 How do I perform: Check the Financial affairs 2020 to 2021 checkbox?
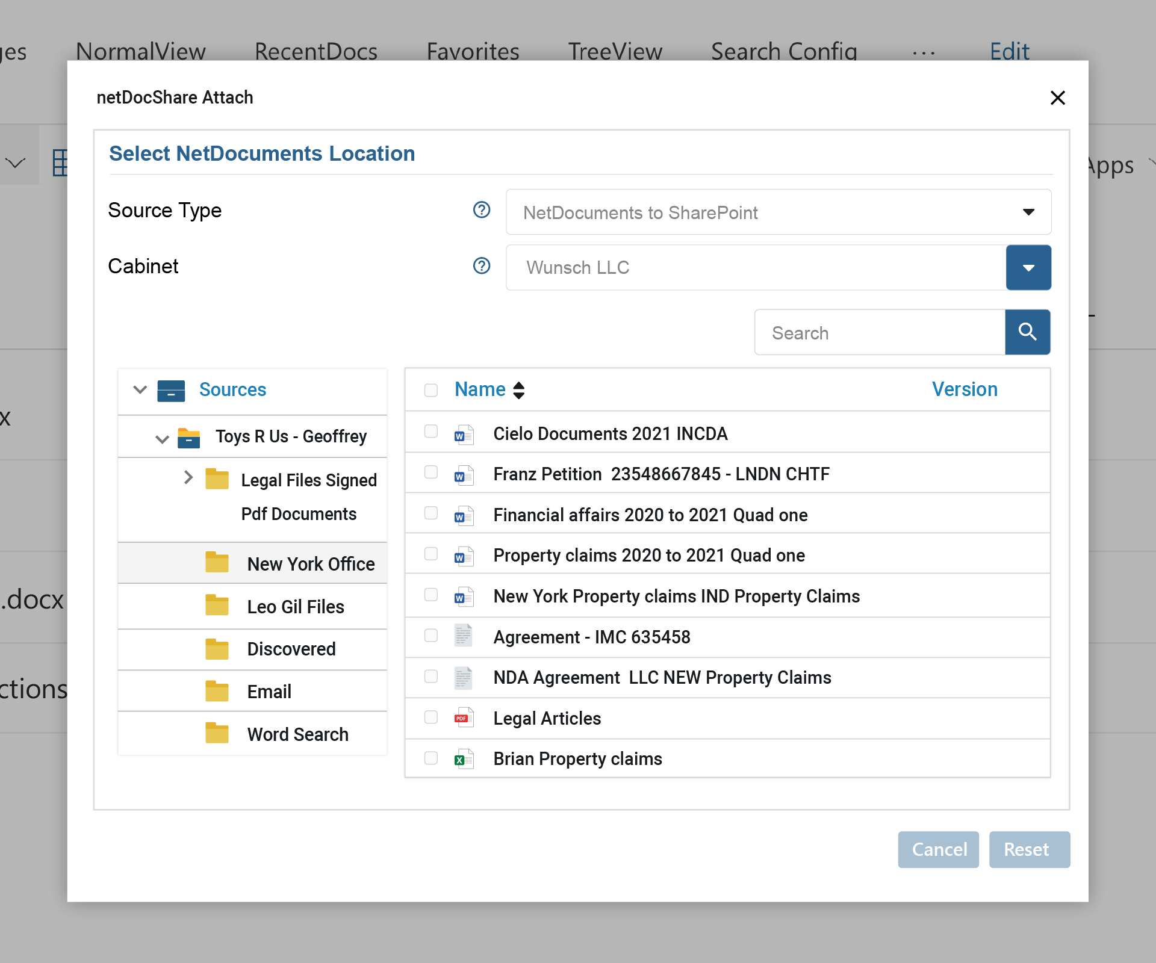[x=431, y=513]
